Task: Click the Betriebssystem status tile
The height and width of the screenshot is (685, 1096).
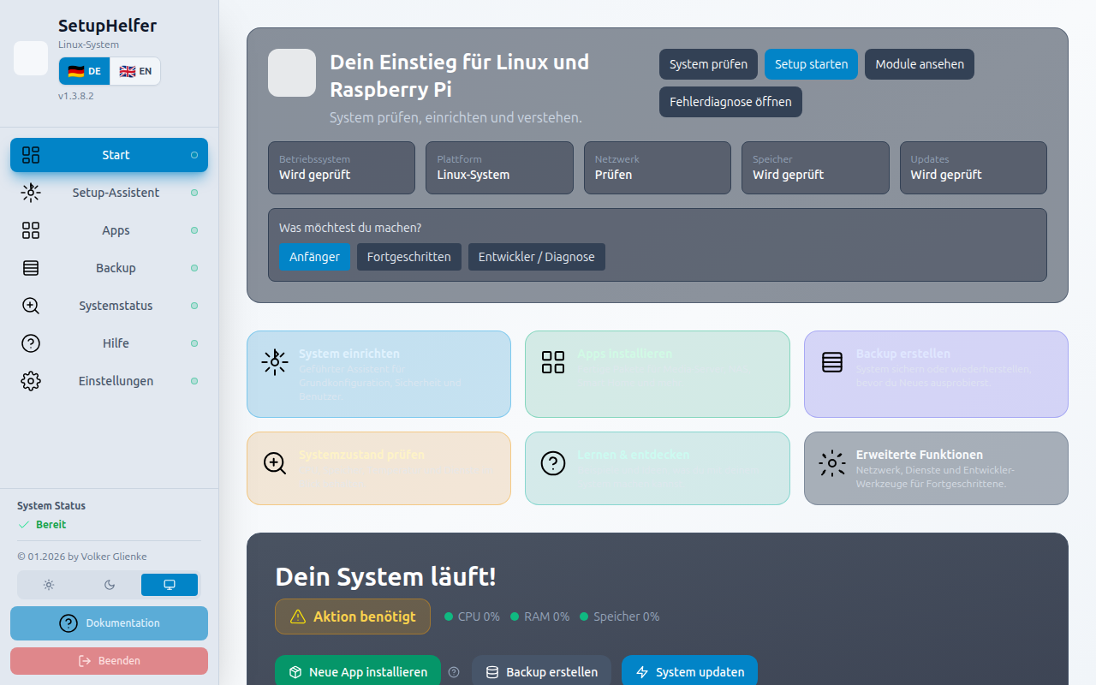Action: [342, 168]
